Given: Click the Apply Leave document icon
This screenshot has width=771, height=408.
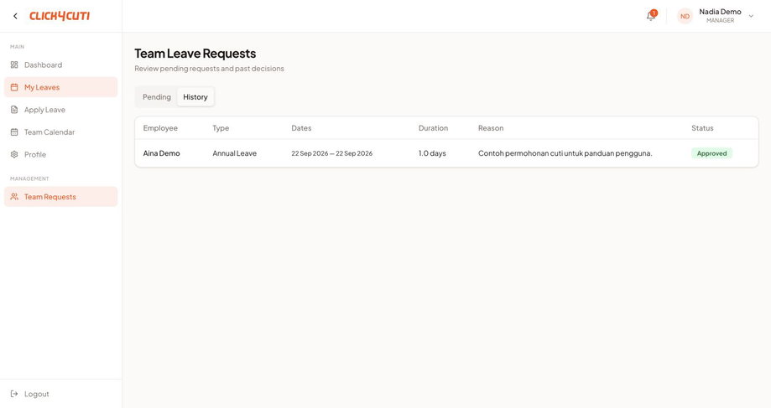Looking at the screenshot, I should click(x=14, y=110).
